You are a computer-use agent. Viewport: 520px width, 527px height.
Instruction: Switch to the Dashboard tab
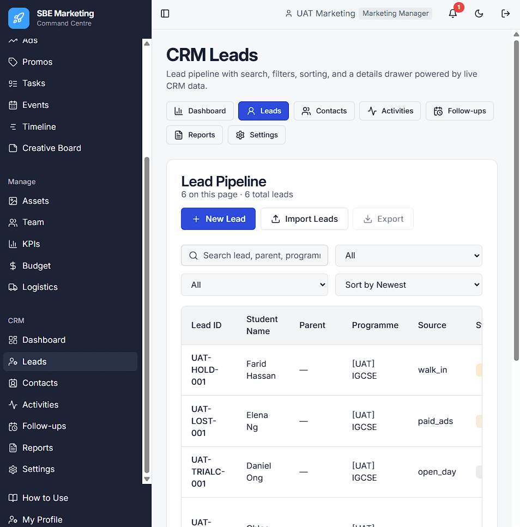coord(200,111)
